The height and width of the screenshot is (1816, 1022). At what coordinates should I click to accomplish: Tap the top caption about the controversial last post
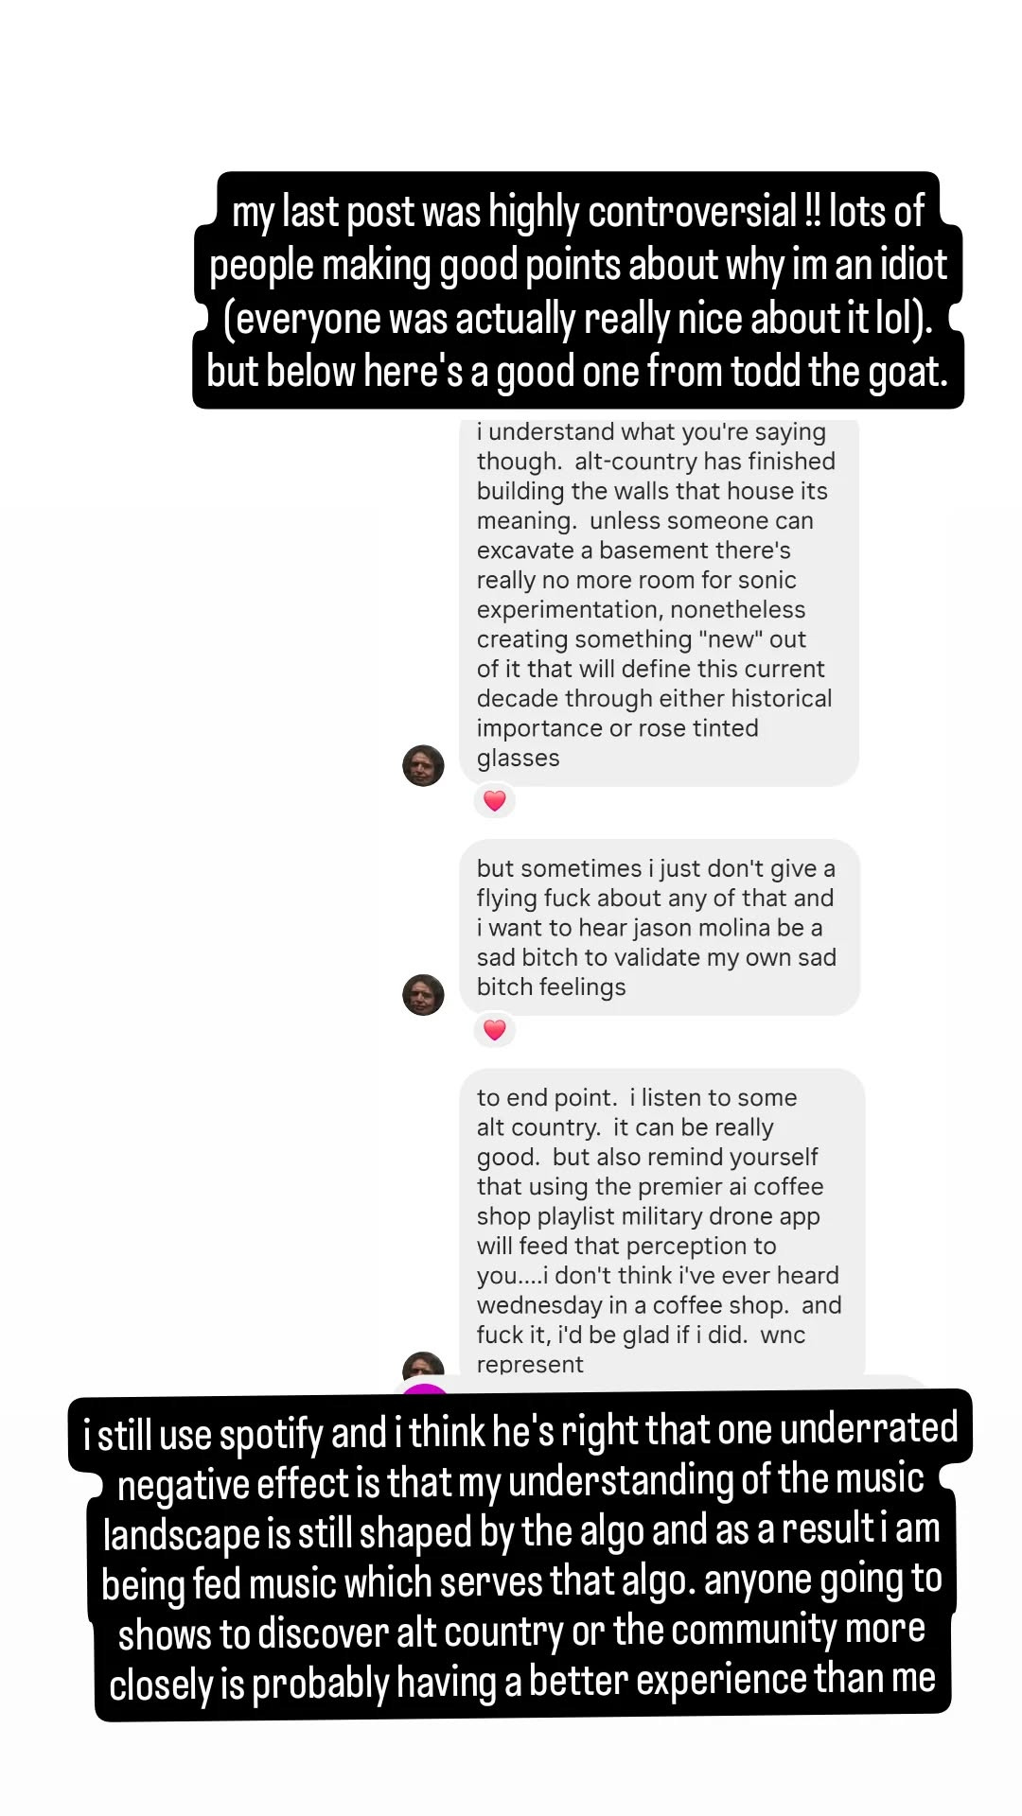pos(578,290)
